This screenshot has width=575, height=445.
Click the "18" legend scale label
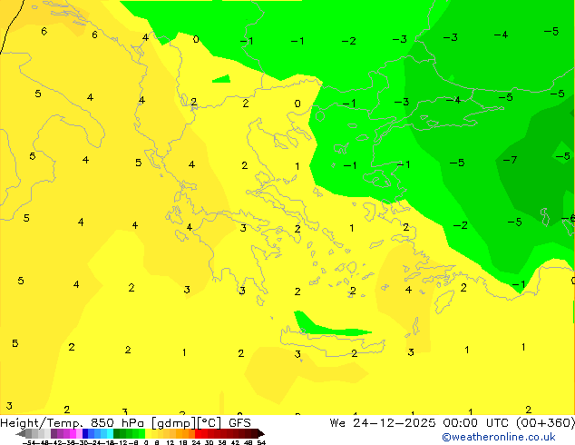(183, 442)
